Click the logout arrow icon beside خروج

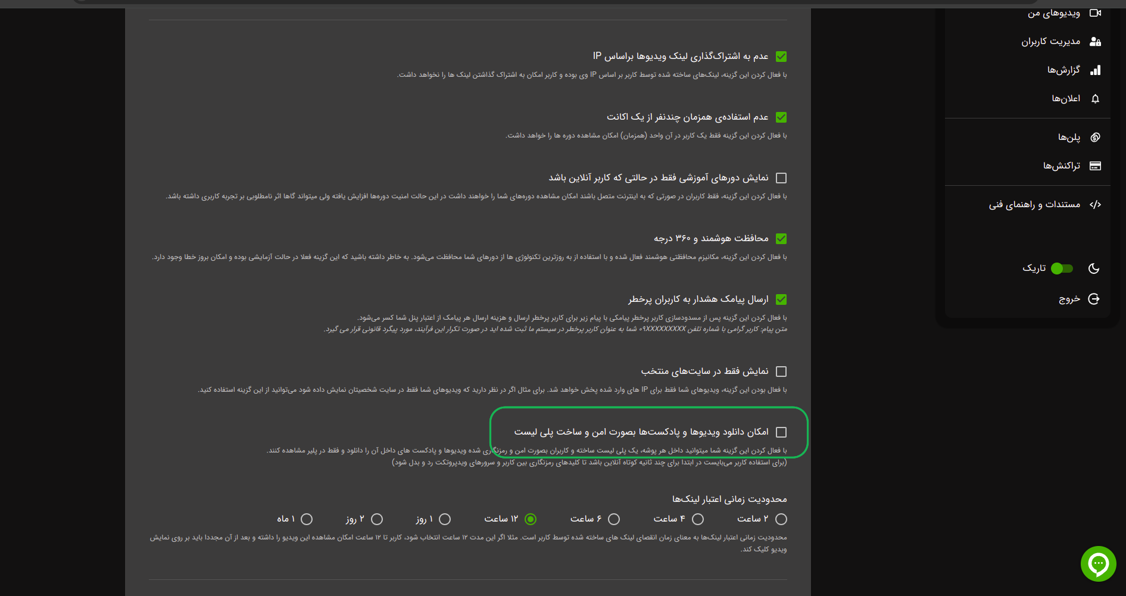tap(1094, 299)
